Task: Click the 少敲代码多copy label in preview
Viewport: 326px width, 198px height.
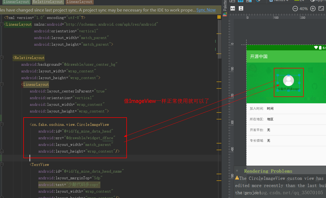Action: pos(288,89)
